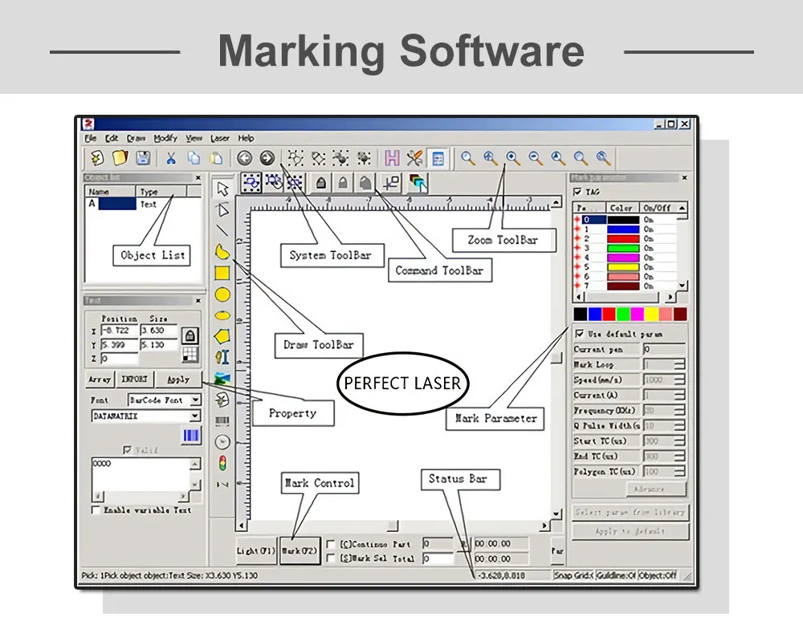Click the Frequency(KHz) stepper arrows
The width and height of the screenshot is (803, 633).
[679, 411]
